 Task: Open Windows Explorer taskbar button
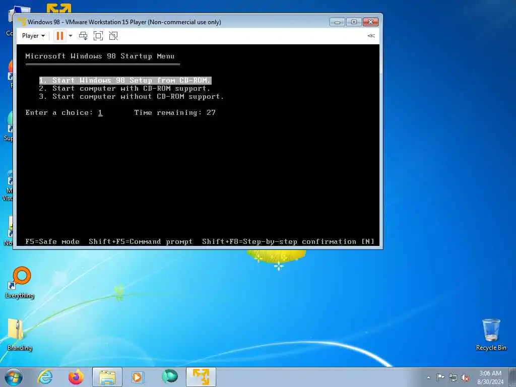pos(107,377)
